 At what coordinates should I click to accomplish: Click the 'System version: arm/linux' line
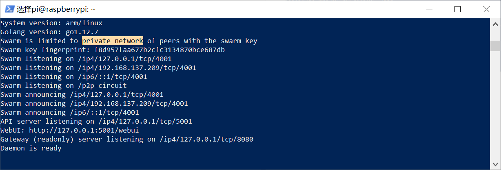[51, 23]
